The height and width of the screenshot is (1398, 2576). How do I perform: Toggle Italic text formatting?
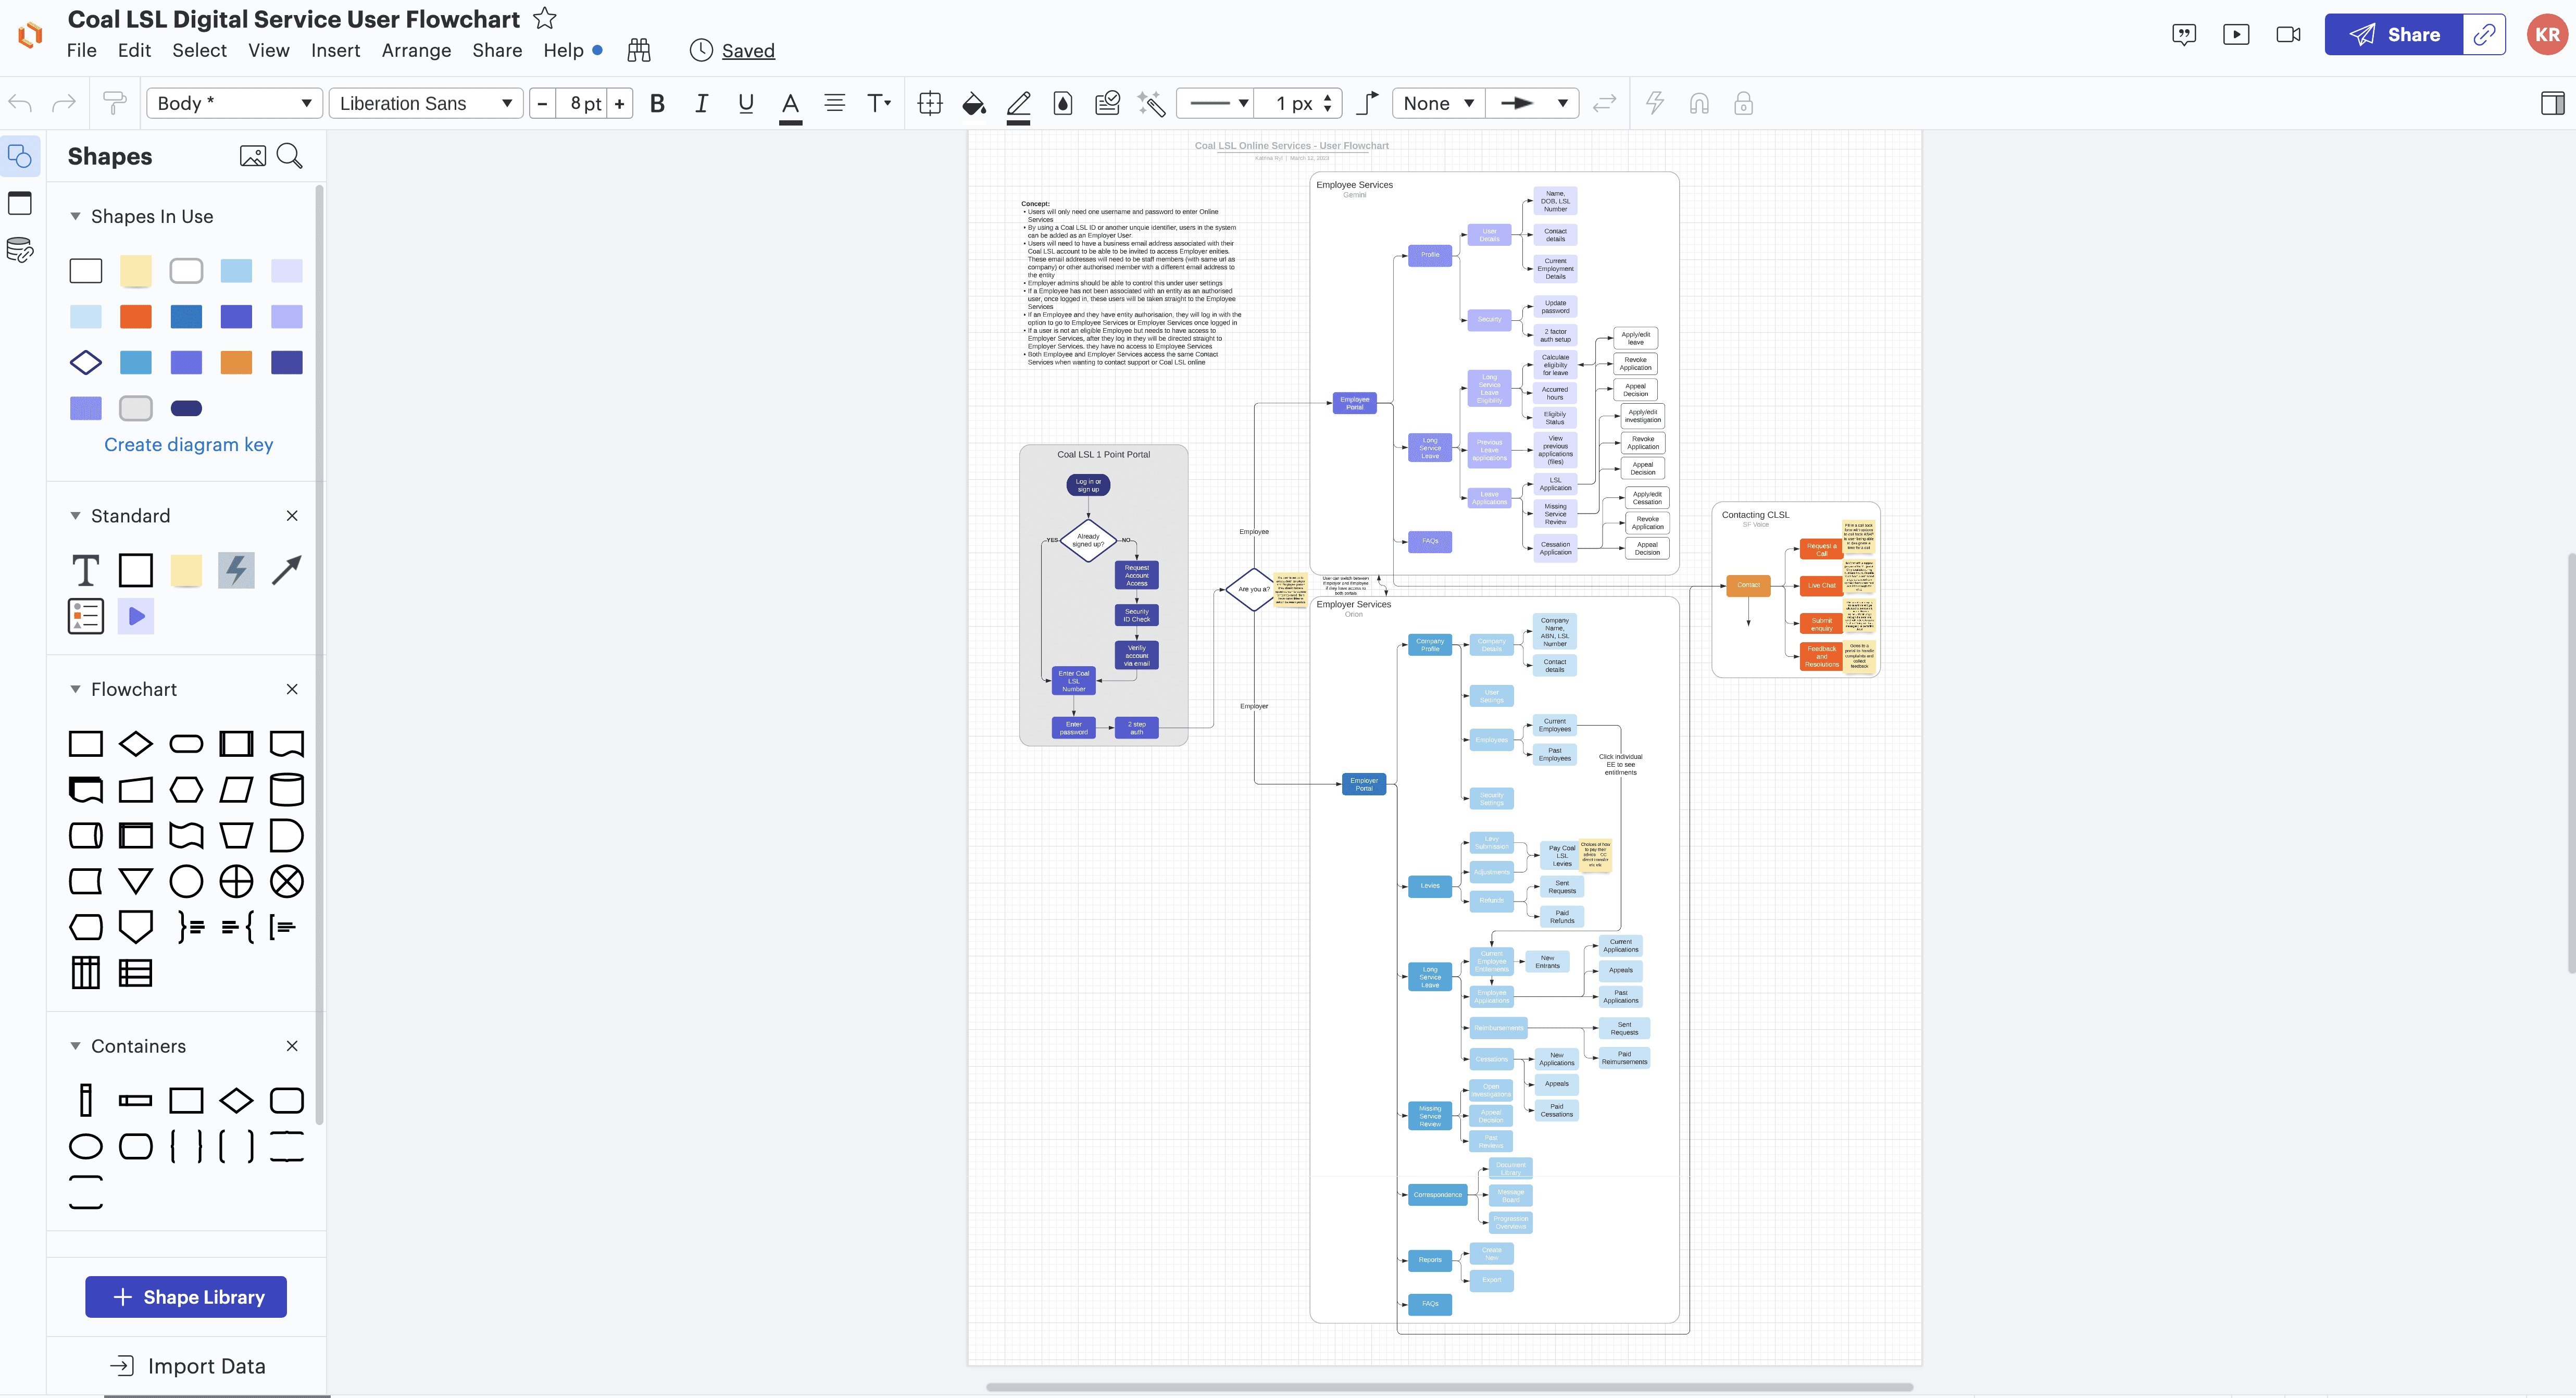(701, 104)
